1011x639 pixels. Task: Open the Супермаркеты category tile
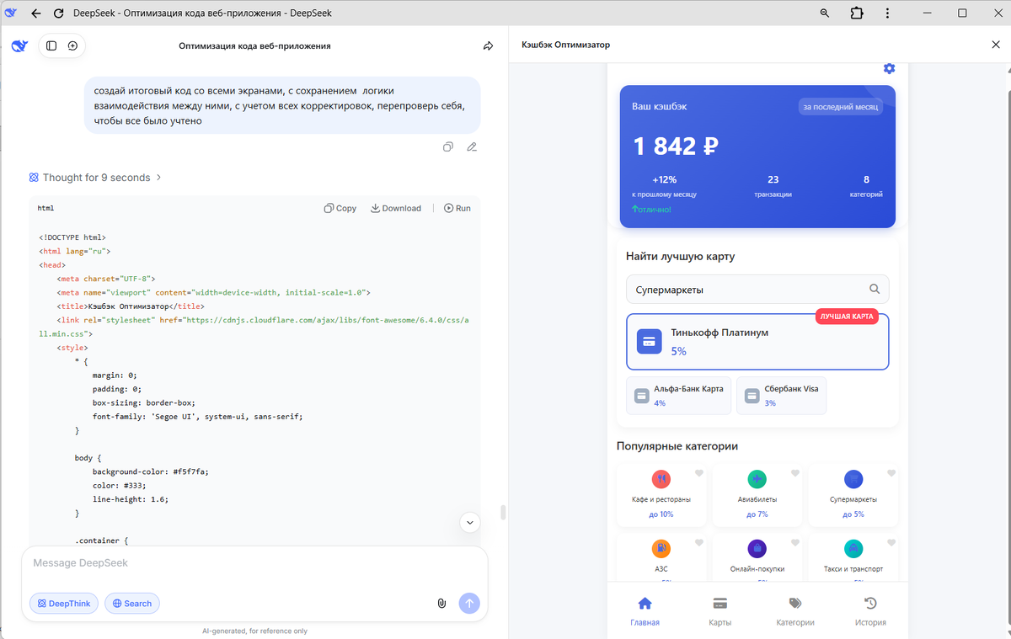(x=853, y=494)
